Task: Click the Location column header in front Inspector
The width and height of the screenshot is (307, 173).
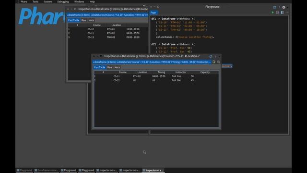Action: click(142, 72)
